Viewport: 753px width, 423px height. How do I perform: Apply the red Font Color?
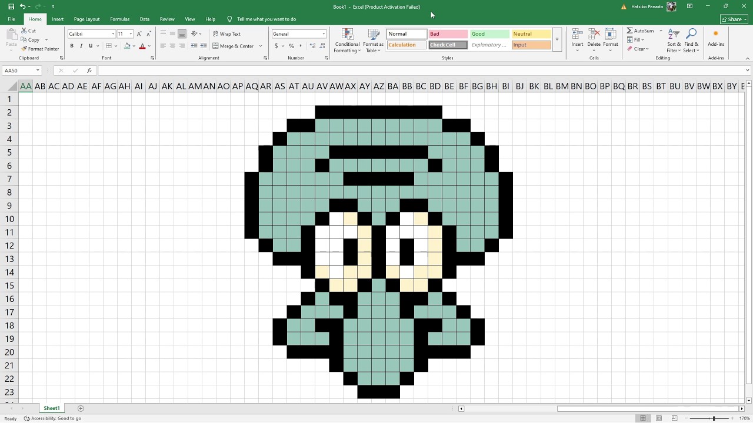pos(142,46)
